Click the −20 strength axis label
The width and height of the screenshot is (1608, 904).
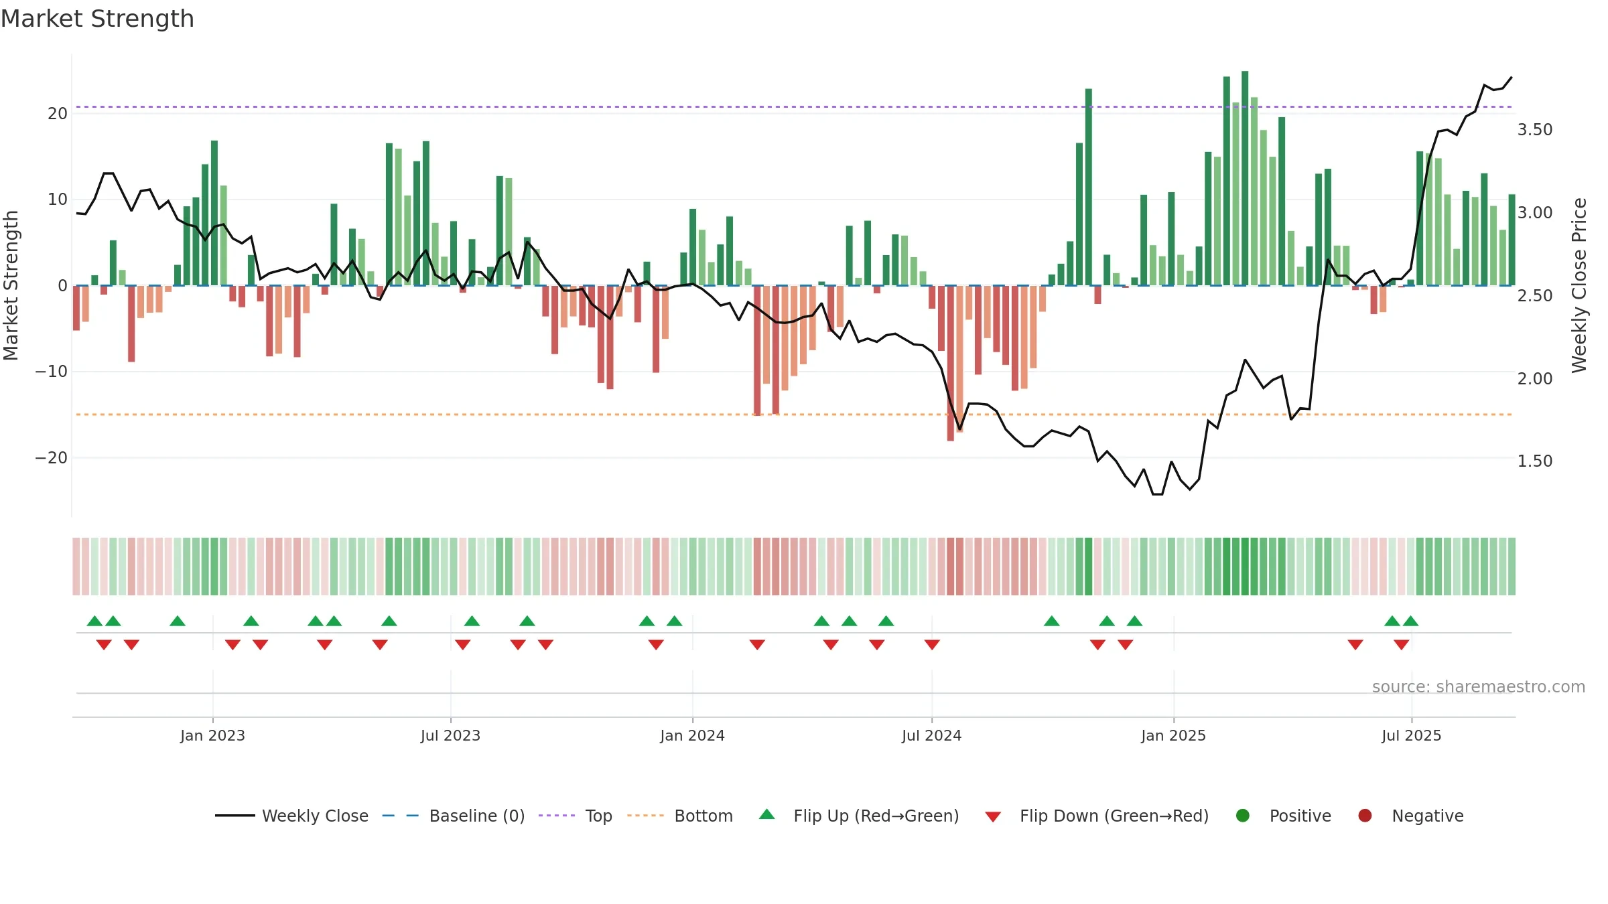tap(52, 457)
